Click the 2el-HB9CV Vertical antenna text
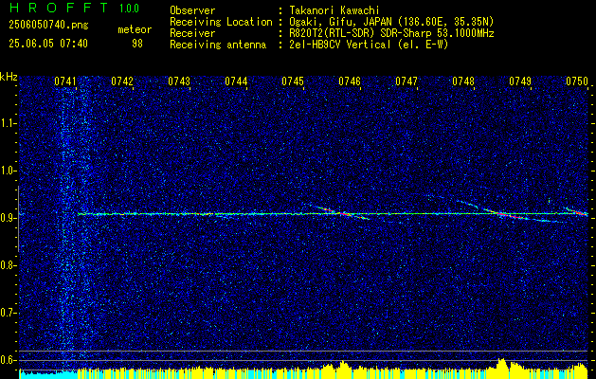Screen dimensions: 596x379 tap(369, 45)
